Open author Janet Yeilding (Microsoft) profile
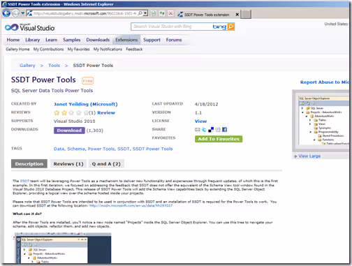The image size is (352, 266). click(85, 104)
